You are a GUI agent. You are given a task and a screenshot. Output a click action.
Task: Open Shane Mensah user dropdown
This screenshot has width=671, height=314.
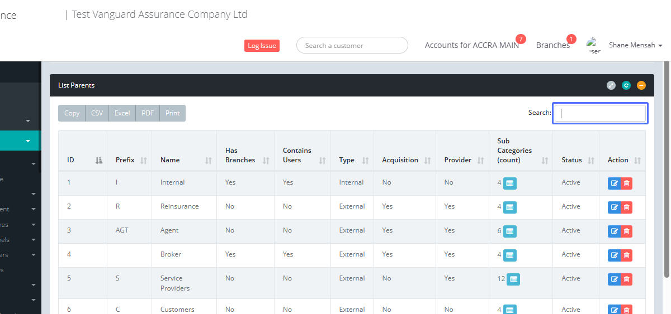[635, 45]
